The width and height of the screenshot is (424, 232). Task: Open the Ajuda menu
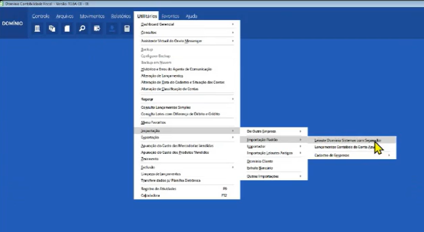(x=191, y=16)
